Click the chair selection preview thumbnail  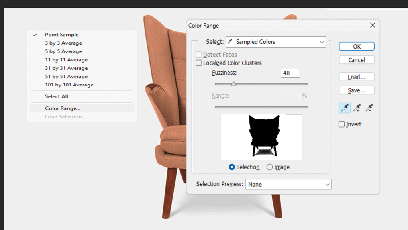[261, 137]
